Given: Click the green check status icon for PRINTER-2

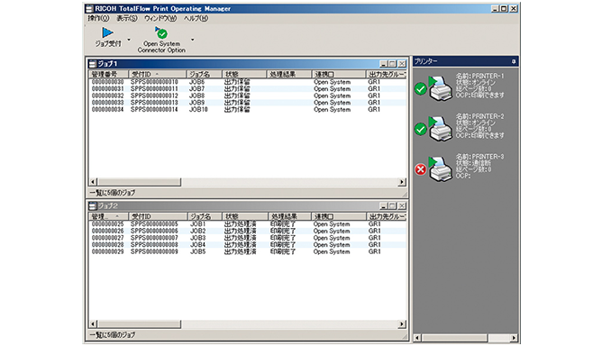Looking at the screenshot, I should (x=420, y=129).
